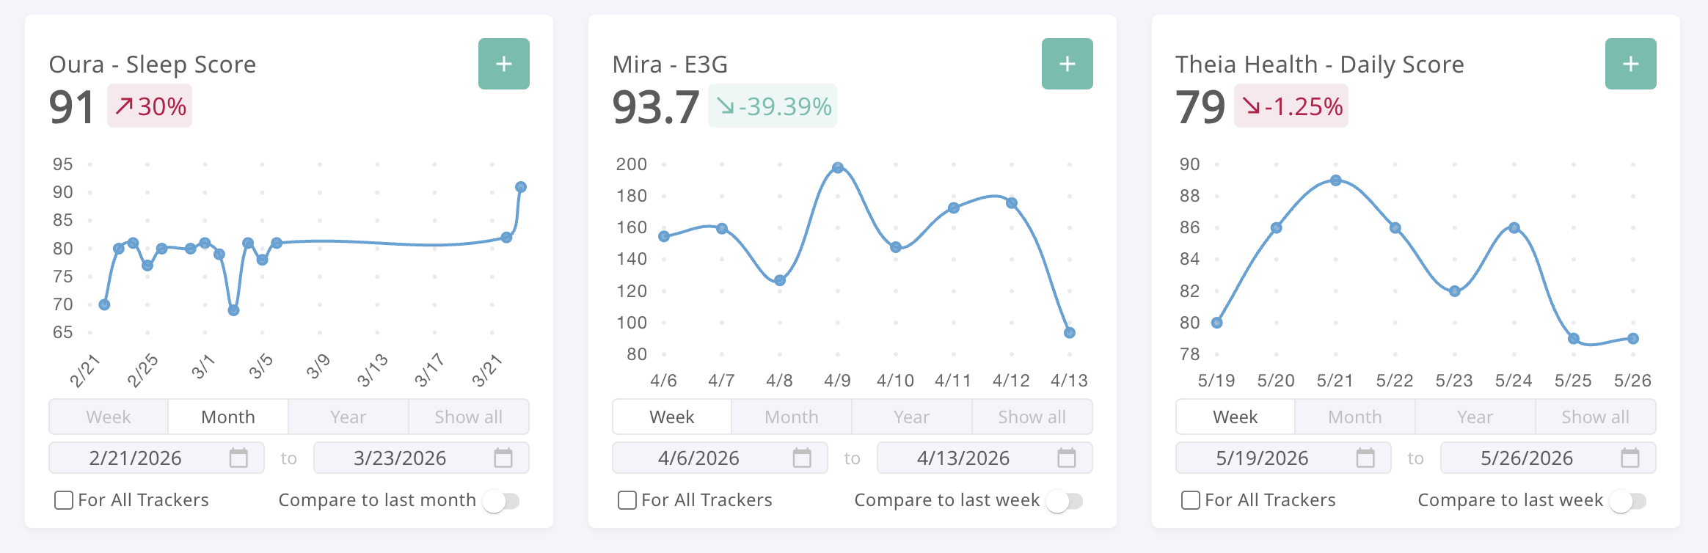Select Year tab on Theia Health card
1708x553 pixels.
coord(1475,417)
